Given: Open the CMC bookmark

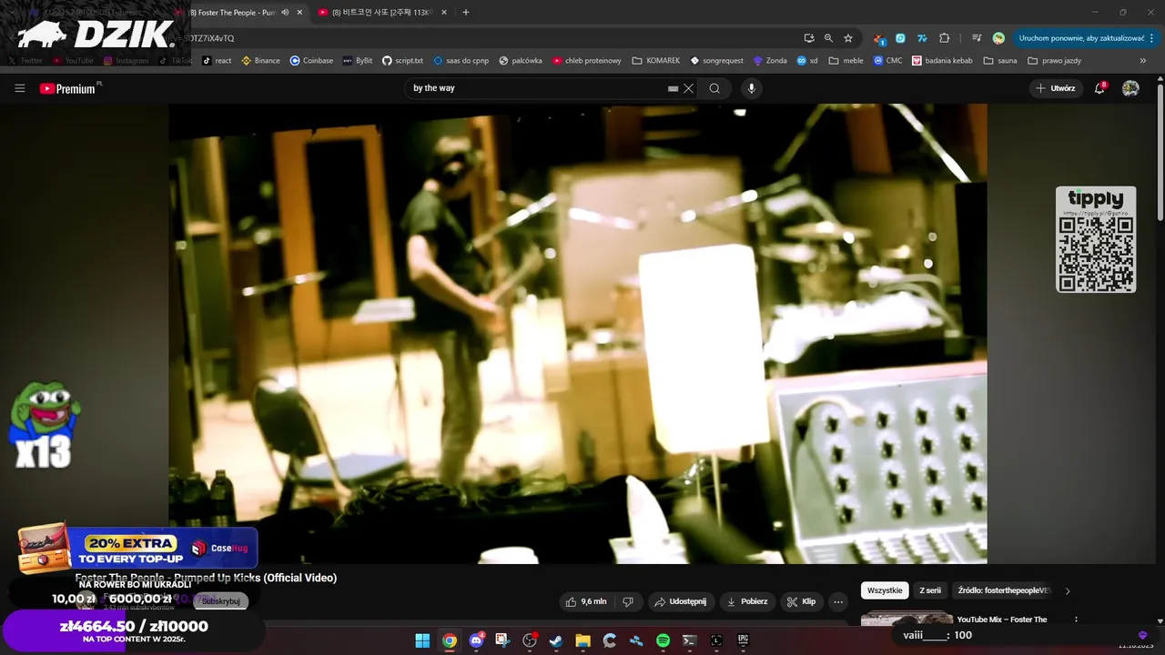Looking at the screenshot, I should pyautogui.click(x=887, y=61).
